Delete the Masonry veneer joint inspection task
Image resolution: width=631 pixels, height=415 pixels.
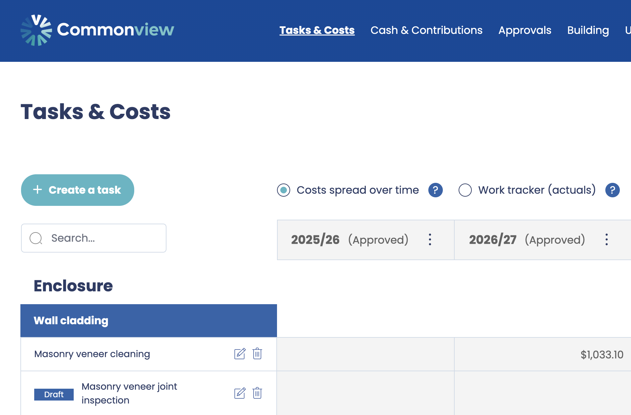click(257, 393)
